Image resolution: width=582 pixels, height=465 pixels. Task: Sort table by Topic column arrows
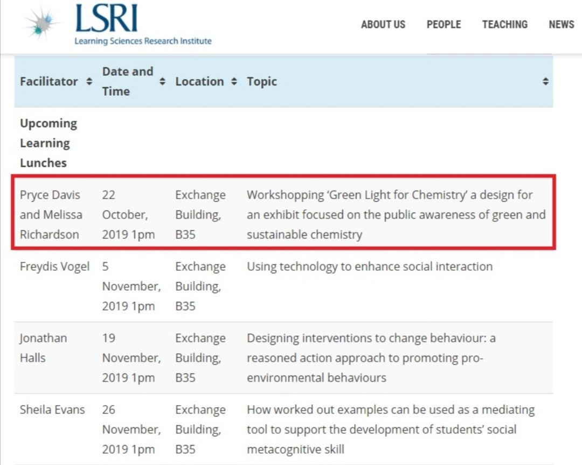(545, 81)
